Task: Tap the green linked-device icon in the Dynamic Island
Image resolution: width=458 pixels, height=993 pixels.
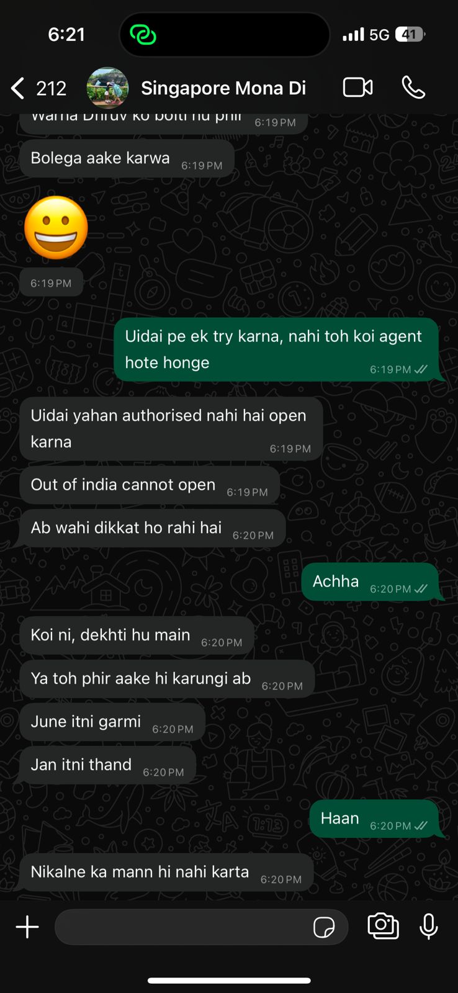Action: 143,34
